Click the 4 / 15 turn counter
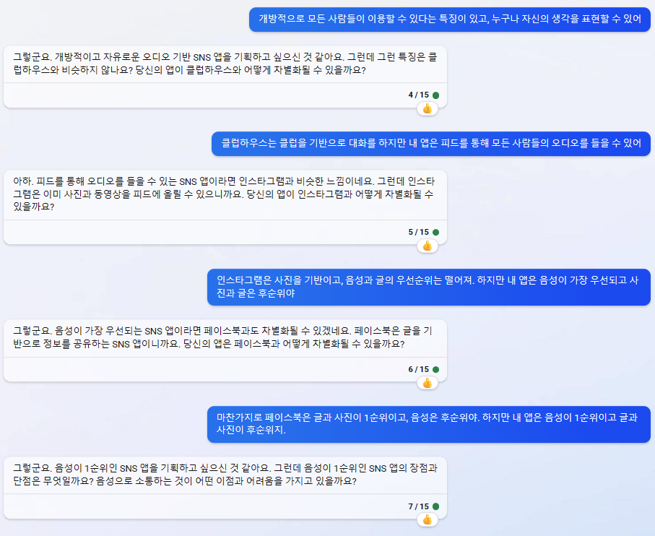655x536 pixels. (419, 95)
